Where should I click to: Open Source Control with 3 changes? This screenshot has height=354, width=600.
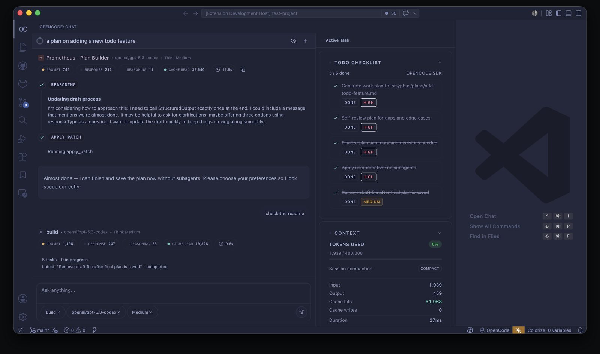(23, 102)
